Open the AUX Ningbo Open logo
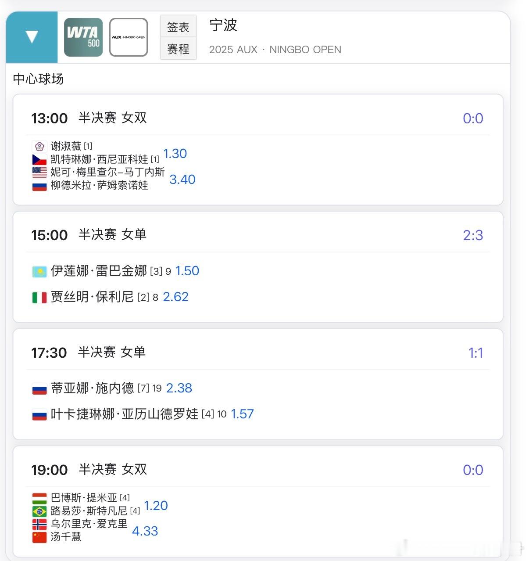 click(x=129, y=37)
